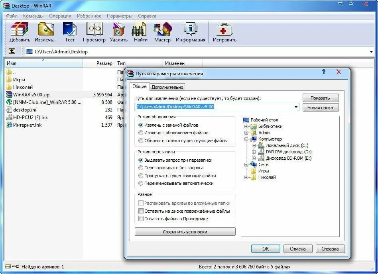Viewport: 378px width, 274px height.
Task: Select WinRAR.v5.00.zip archive icon
Action: click(x=9, y=94)
